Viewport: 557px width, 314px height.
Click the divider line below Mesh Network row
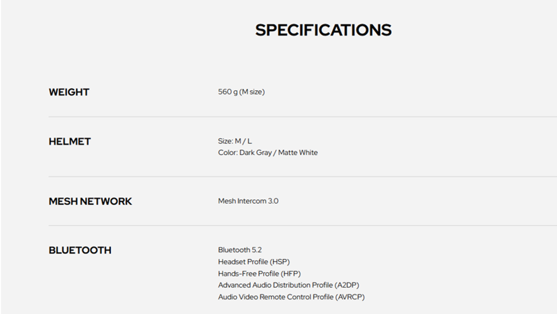pos(302,225)
